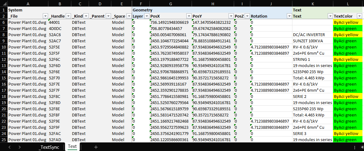Open the Text column filter dropdown
Viewport: 364px width, 151px height.
(330, 16)
